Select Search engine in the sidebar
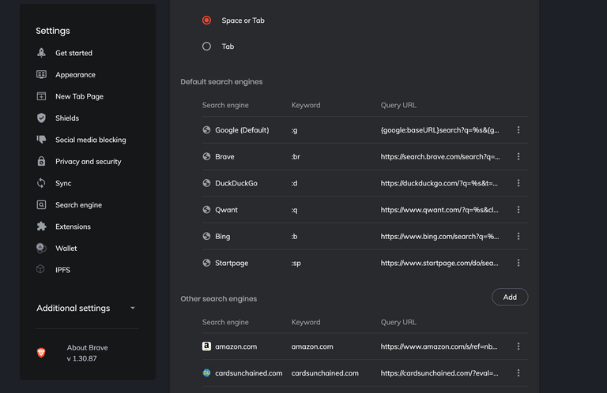 pos(78,205)
